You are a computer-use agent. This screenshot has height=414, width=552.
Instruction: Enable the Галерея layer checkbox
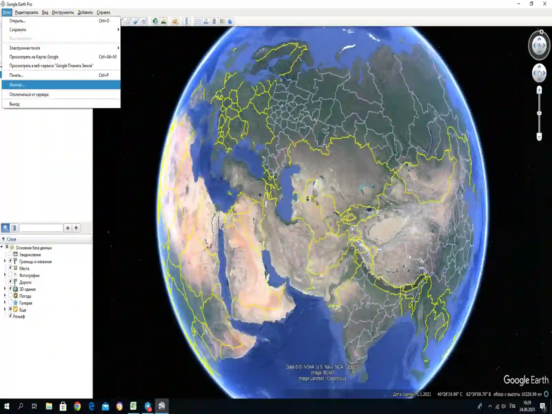10,302
